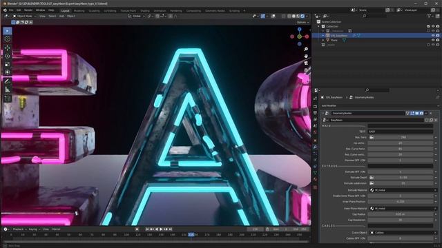Select the Annotate tool

pyautogui.click(x=8, y=81)
